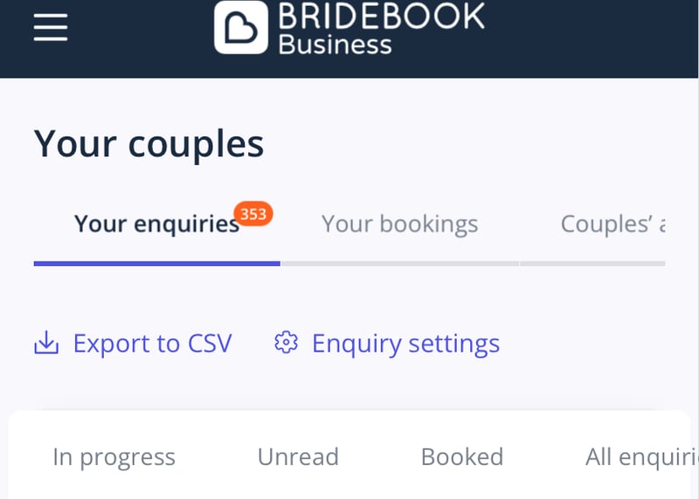
Task: Filter enquiries by Unread
Action: tap(298, 457)
